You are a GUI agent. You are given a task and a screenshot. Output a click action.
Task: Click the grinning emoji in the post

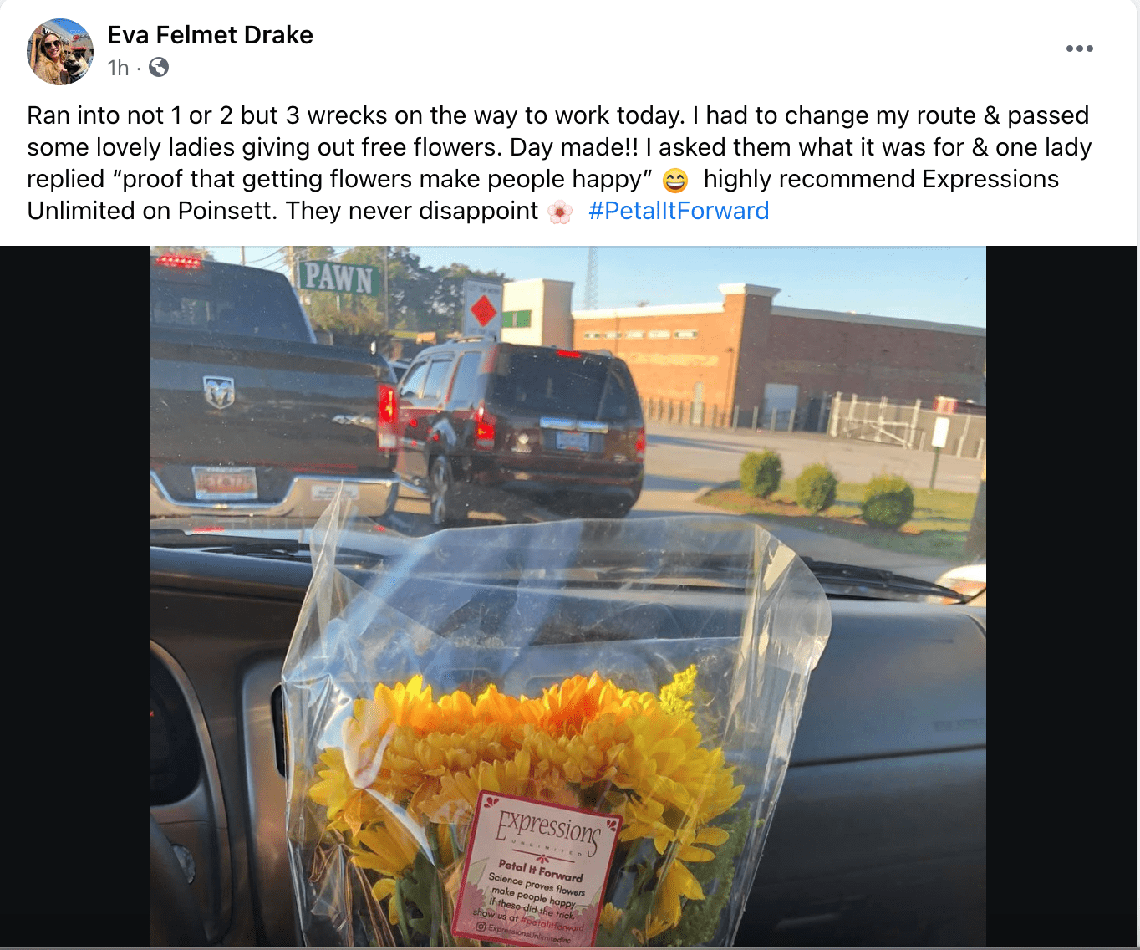tap(675, 180)
